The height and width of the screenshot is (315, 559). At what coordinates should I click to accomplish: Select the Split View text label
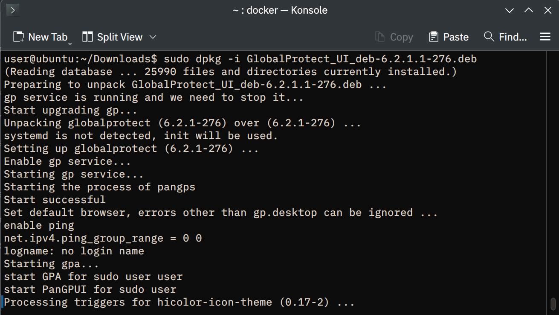(x=120, y=37)
